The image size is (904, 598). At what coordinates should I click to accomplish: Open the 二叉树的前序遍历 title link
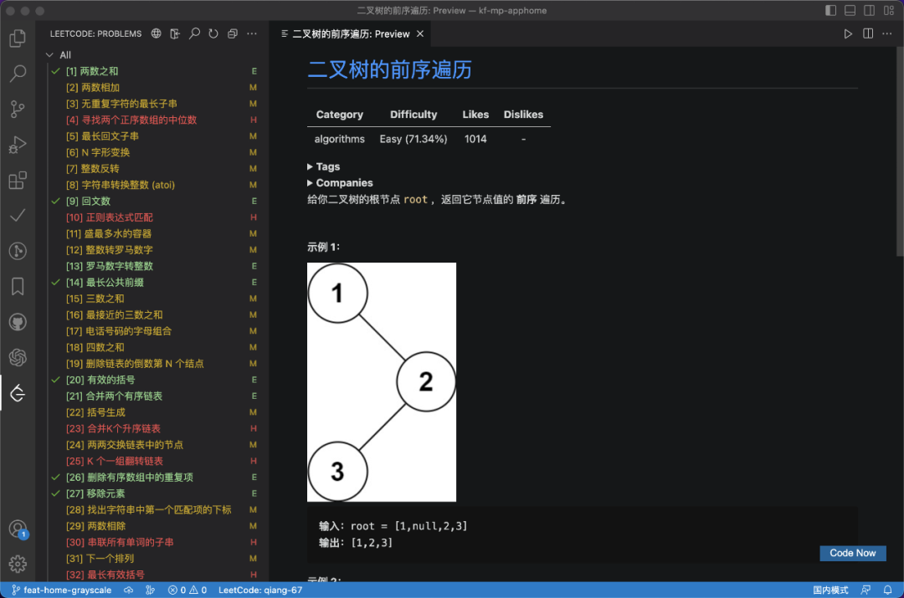coord(390,69)
